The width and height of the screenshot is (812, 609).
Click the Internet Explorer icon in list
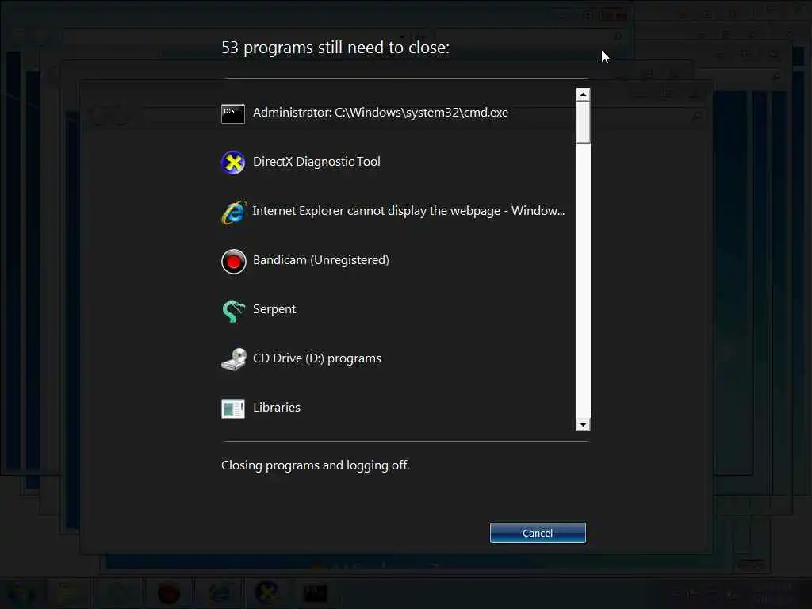coord(234,212)
